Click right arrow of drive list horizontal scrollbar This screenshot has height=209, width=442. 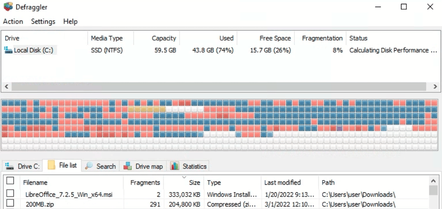[x=435, y=87]
